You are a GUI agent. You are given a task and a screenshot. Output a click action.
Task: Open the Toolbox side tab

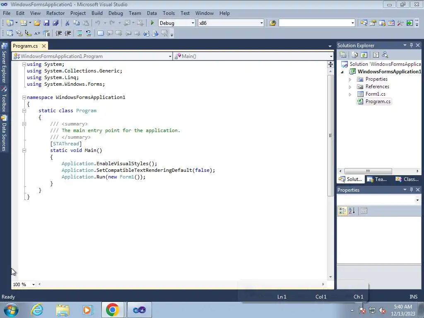pyautogui.click(x=4, y=99)
